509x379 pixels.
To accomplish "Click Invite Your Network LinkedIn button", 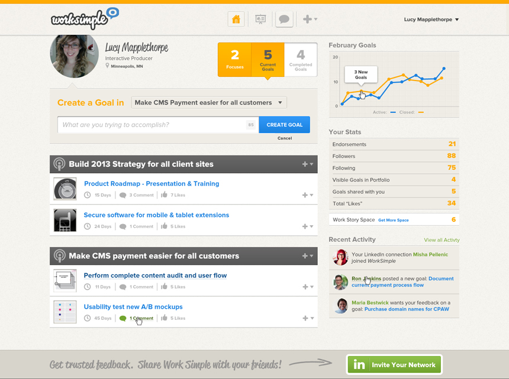I will 394,364.
